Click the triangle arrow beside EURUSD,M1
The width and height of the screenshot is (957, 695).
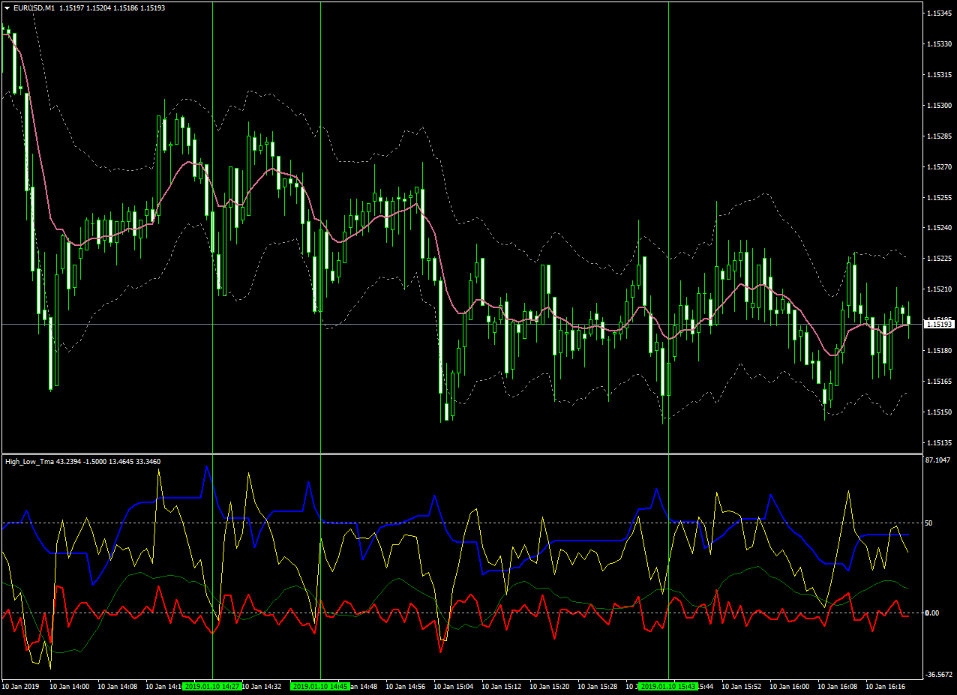point(7,7)
